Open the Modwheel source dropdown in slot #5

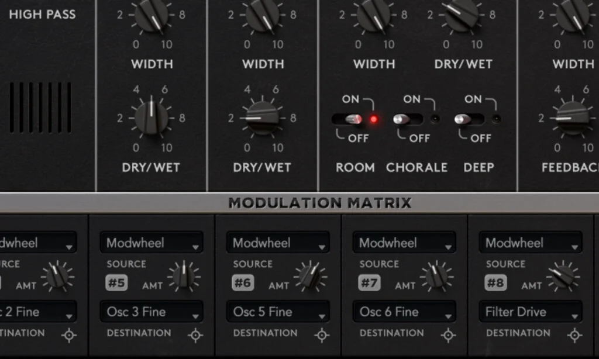click(x=152, y=243)
